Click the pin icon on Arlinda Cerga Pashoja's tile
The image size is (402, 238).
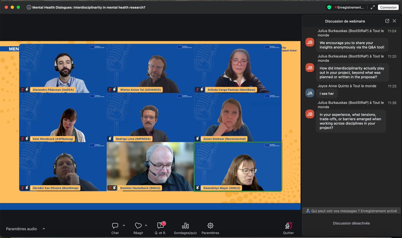pos(202,90)
